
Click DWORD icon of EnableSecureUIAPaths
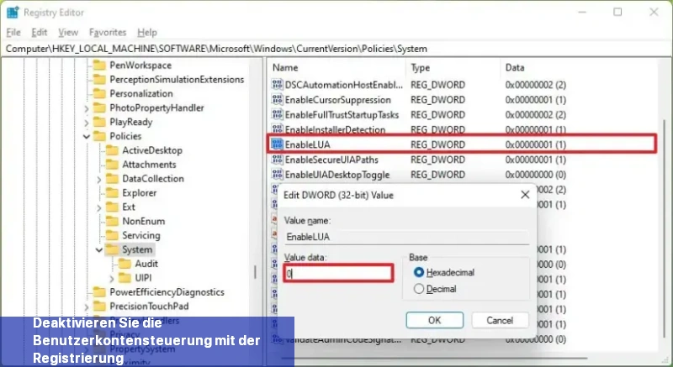coord(278,160)
